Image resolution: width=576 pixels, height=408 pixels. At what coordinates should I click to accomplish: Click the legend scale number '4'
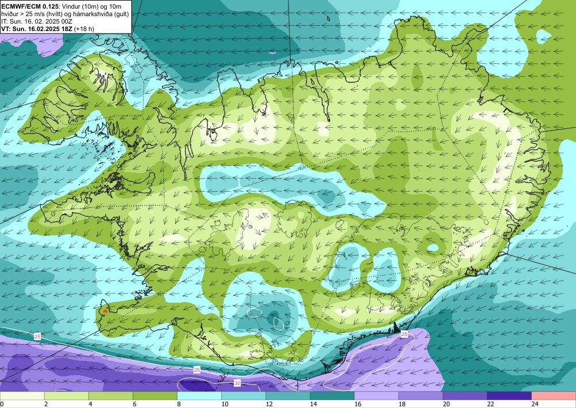click(90, 404)
